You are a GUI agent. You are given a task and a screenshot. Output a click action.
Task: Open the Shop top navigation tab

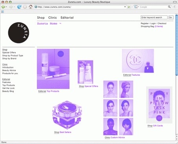point(41,18)
